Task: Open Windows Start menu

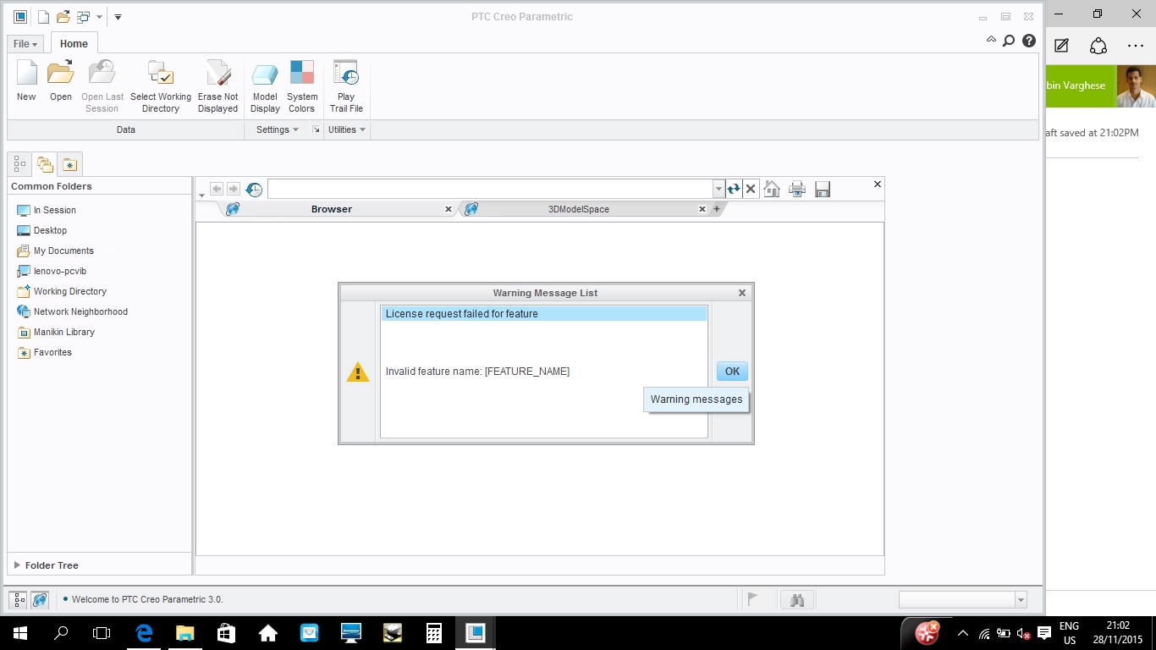Action: 20,633
